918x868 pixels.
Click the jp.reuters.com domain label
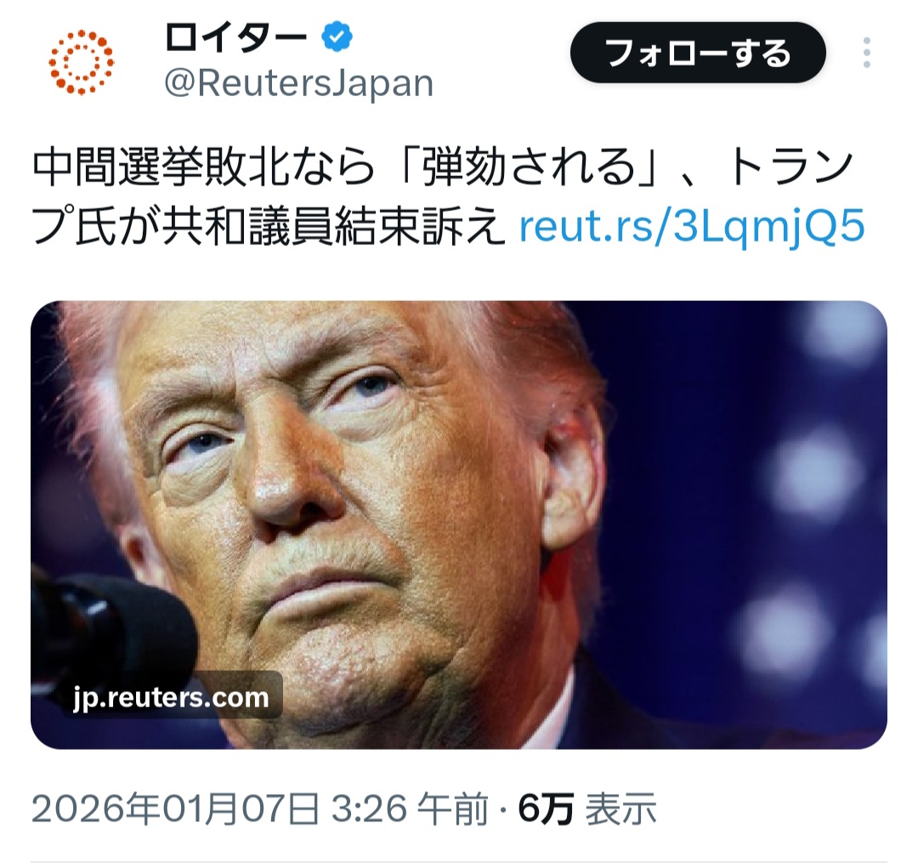(x=171, y=697)
